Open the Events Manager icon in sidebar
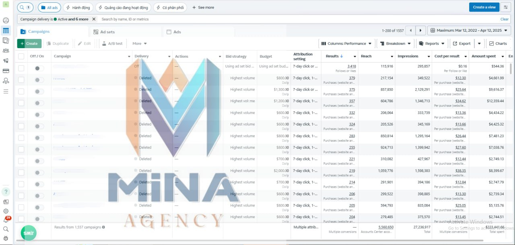This screenshot has width=515, height=245. coord(6,81)
